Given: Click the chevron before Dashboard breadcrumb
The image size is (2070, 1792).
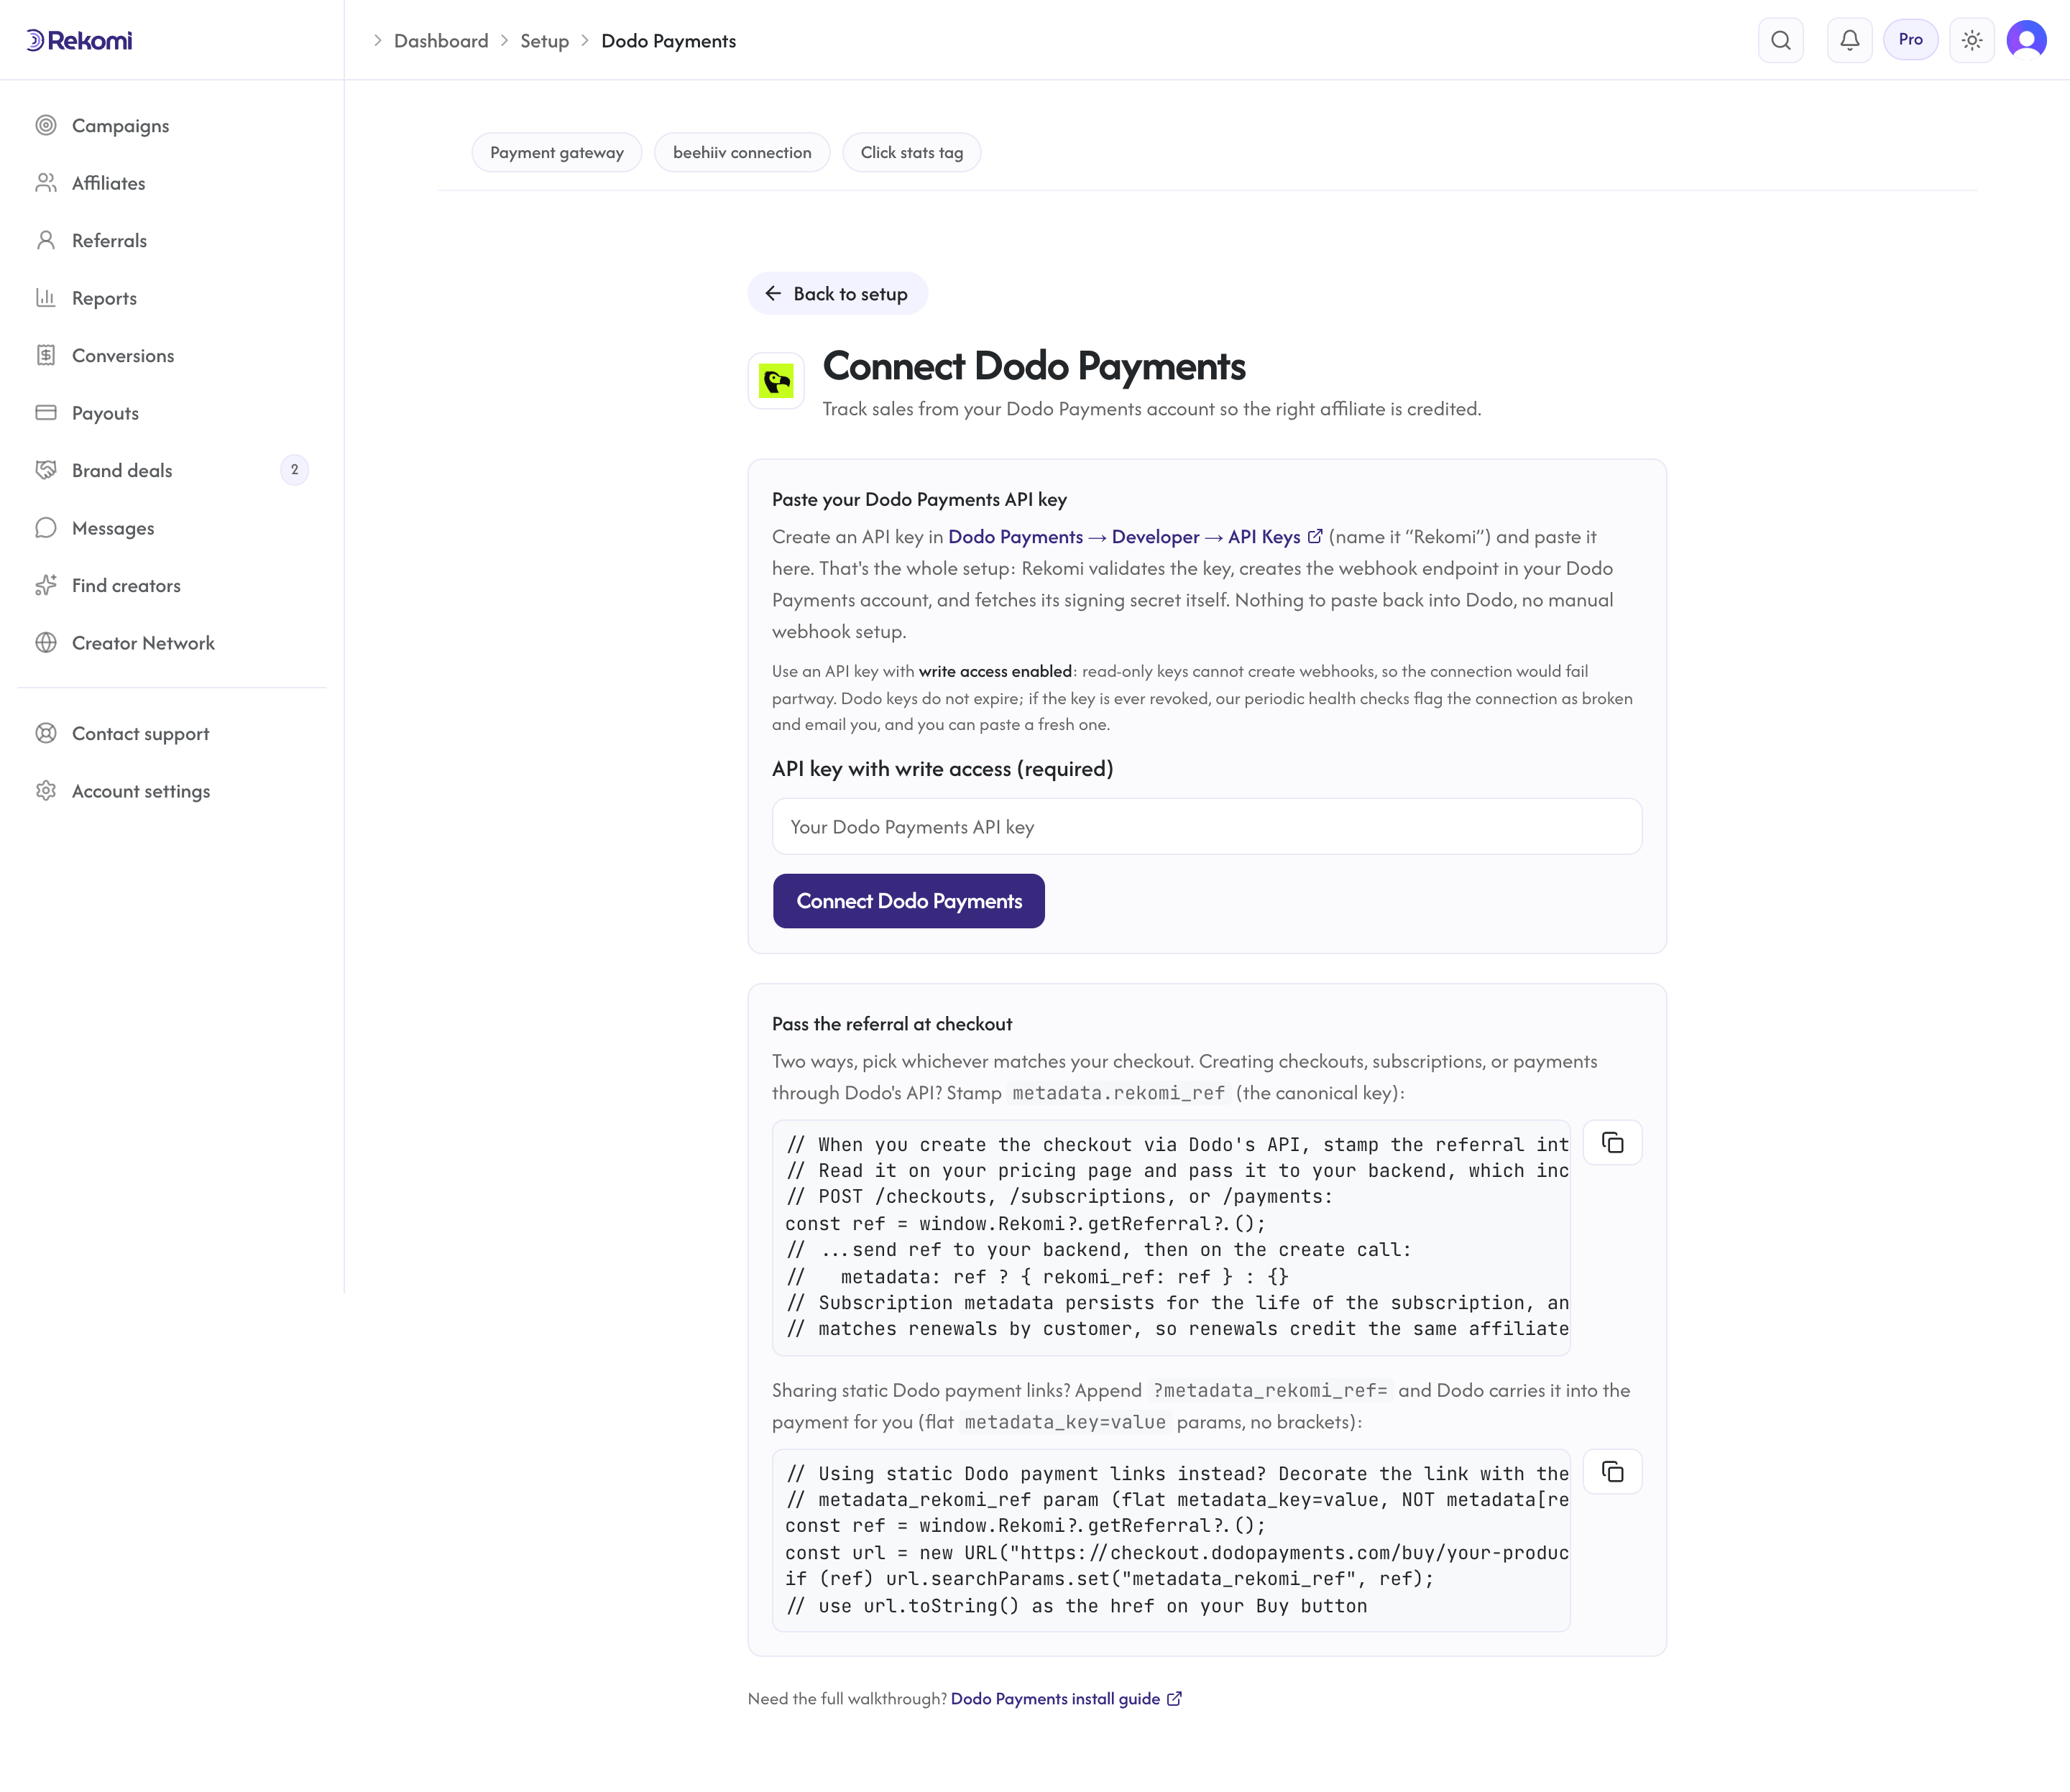Looking at the screenshot, I should point(377,41).
